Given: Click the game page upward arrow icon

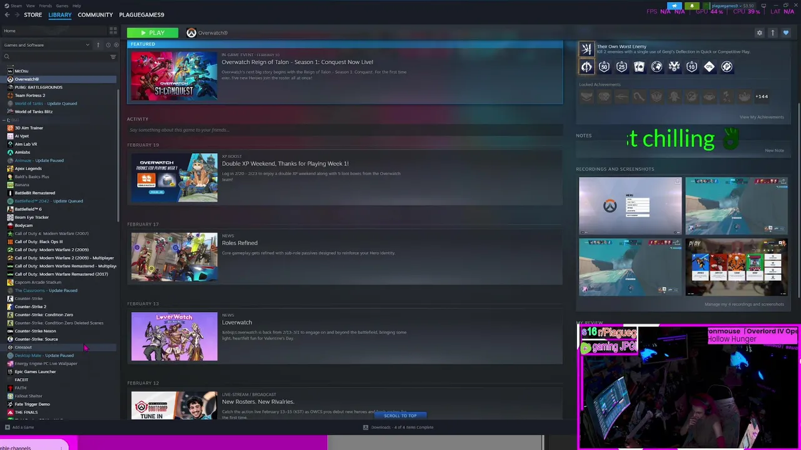Looking at the screenshot, I should tap(773, 32).
